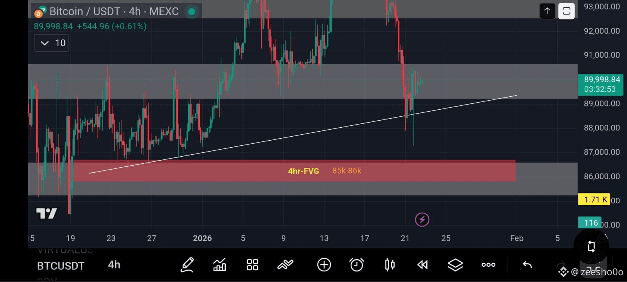Open the 4h timeframe selector
This screenshot has height=282, width=627.
[114, 265]
